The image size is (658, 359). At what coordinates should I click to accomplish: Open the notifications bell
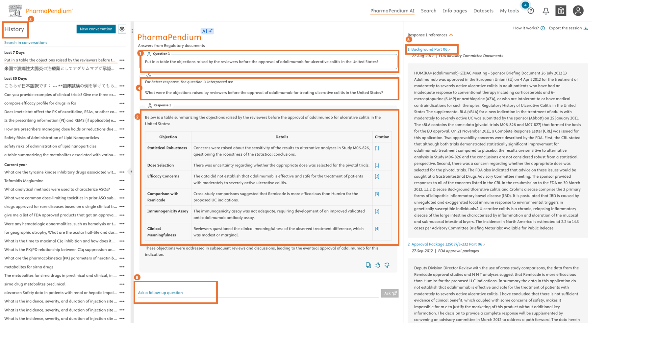[546, 11]
